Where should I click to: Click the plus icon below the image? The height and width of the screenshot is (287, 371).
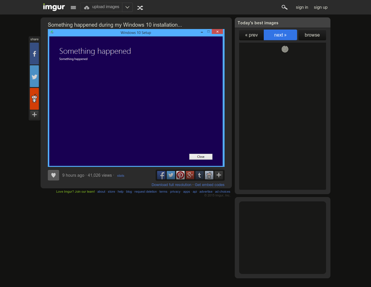[x=219, y=175]
